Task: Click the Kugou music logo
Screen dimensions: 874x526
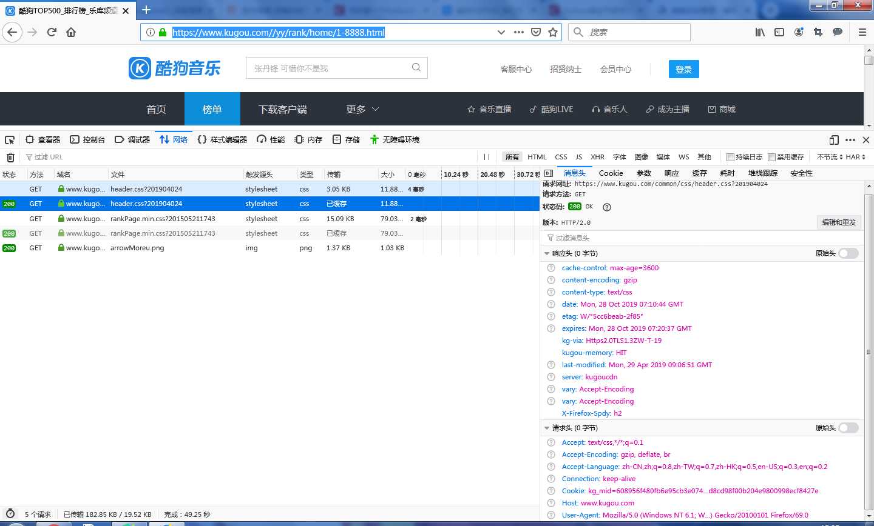Action: pos(175,68)
